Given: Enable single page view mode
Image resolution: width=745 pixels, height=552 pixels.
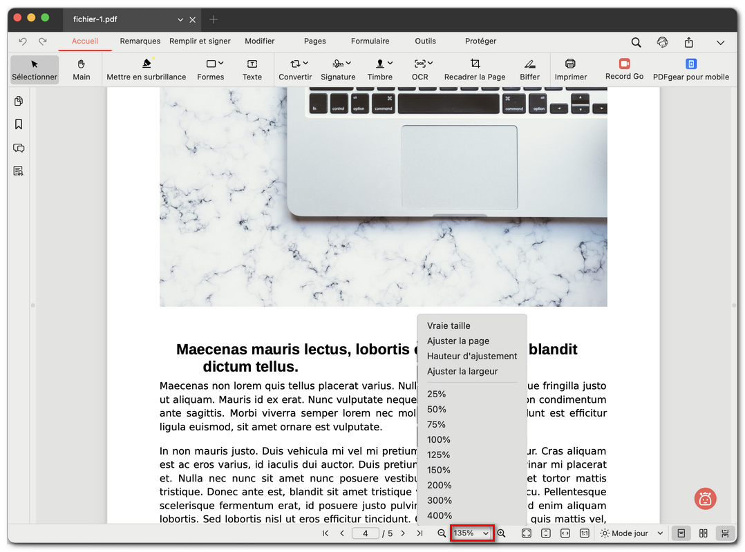Looking at the screenshot, I should 681,533.
